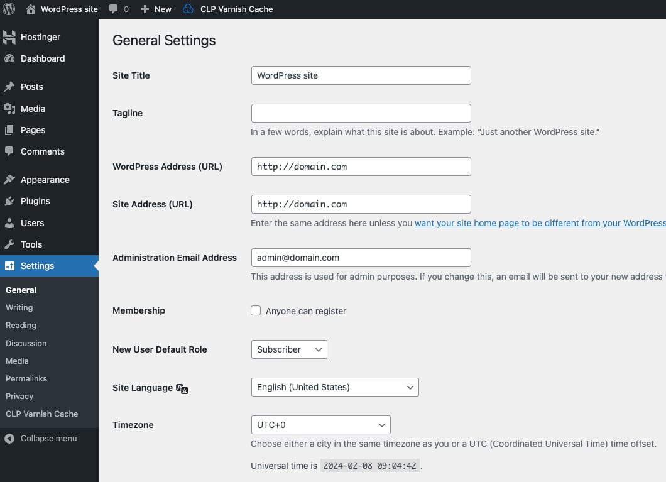
Task: Click New in the admin bar
Action: tap(155, 9)
